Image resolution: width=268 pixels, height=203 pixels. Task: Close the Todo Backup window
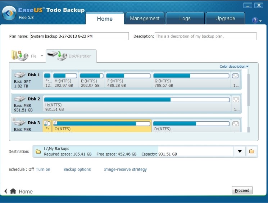[259, 5]
